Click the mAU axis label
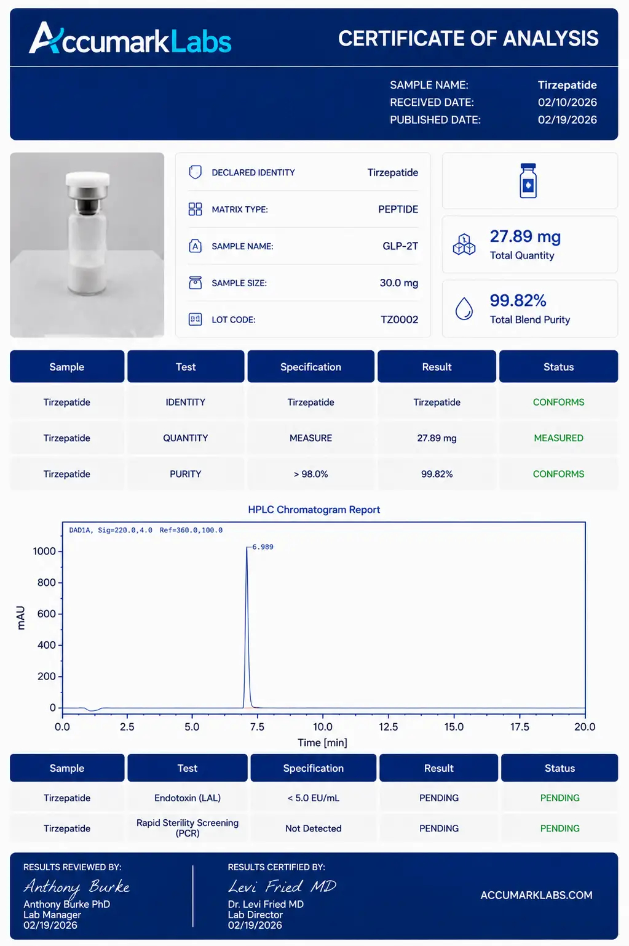 coord(20,617)
